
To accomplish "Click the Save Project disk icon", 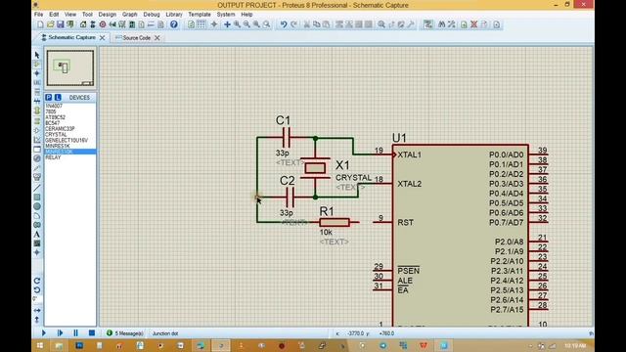I will [61, 24].
